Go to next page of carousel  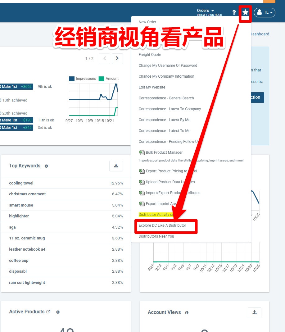click(x=117, y=58)
